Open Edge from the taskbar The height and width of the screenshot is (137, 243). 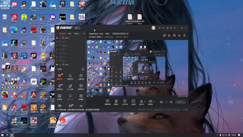(x=7, y=135)
